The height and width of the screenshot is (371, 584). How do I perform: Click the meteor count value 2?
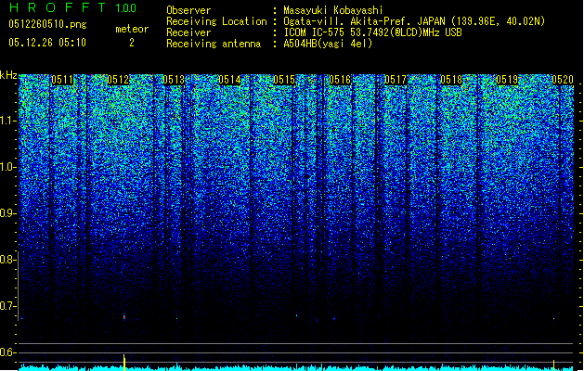click(x=132, y=43)
